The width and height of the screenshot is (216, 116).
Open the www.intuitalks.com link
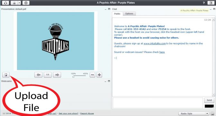coord(155,43)
